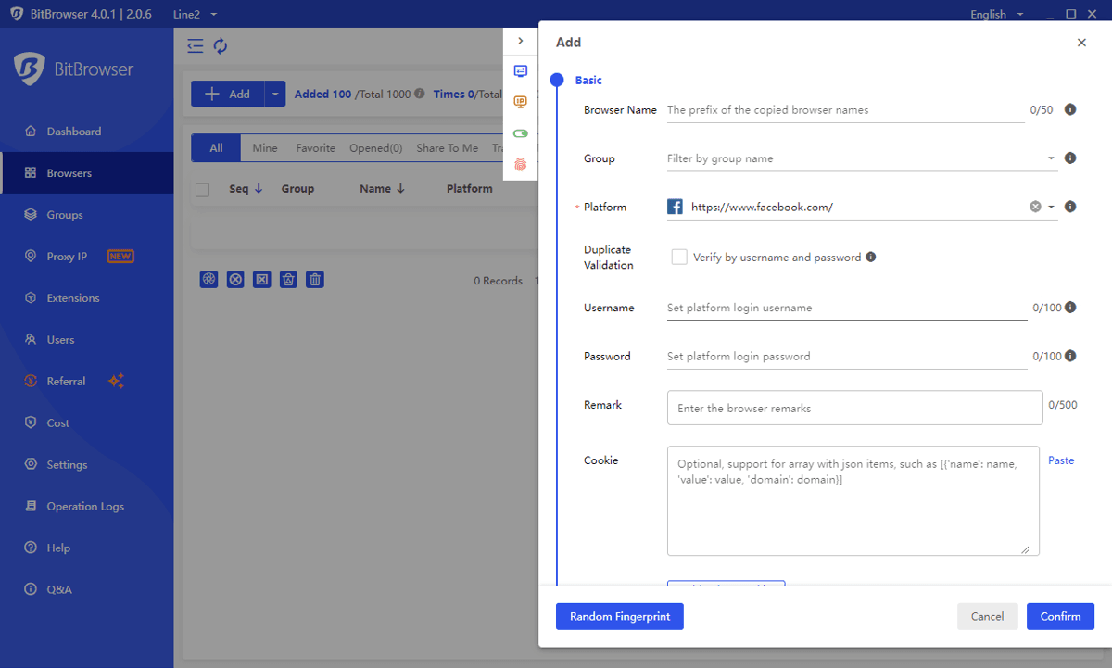Click clear cache bin icon below table
Screen dimensions: 1112x668
pos(288,279)
